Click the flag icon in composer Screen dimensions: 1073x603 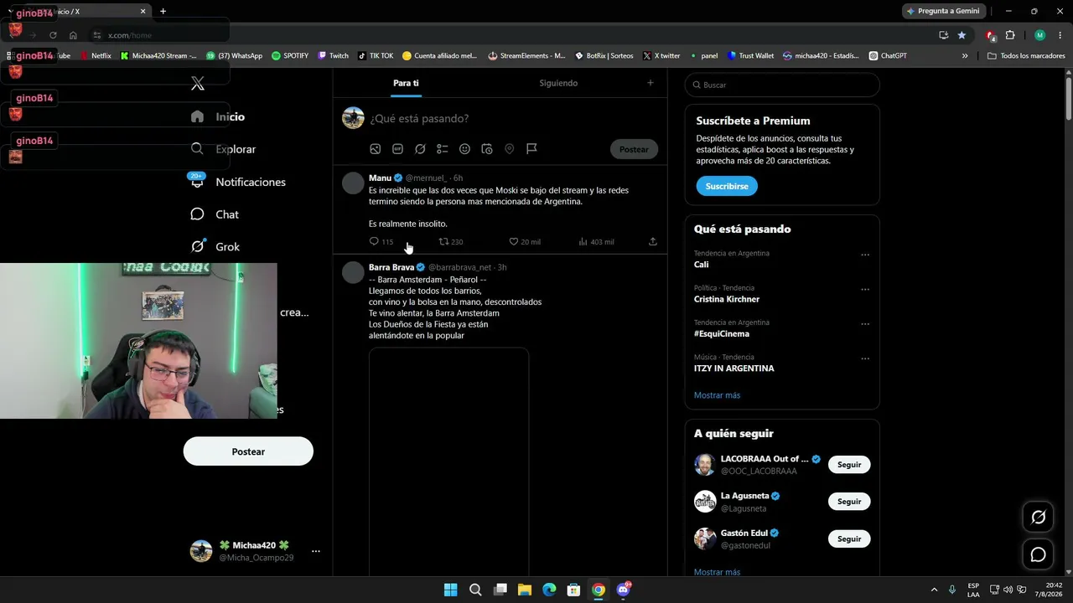(531, 149)
